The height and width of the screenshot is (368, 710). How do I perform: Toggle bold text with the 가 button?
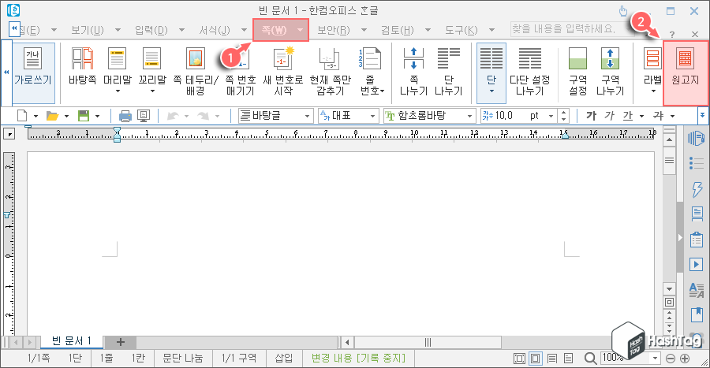coord(591,116)
